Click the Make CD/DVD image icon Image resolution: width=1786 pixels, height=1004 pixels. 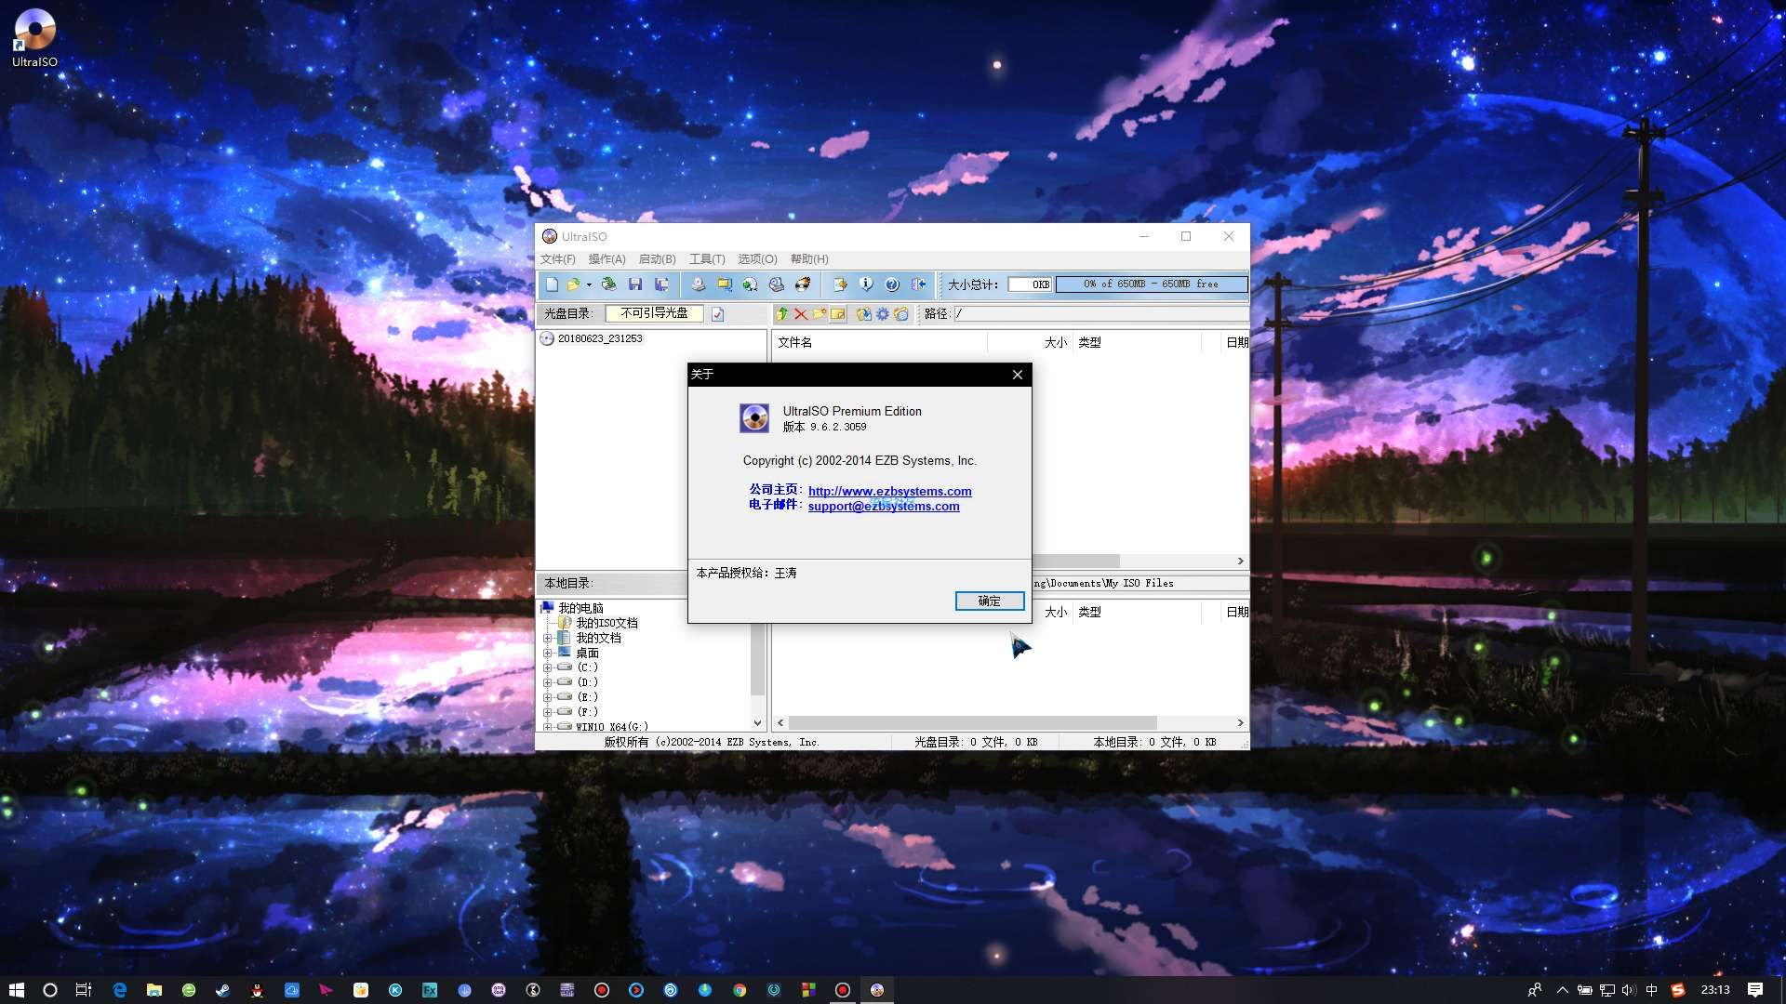tap(698, 284)
